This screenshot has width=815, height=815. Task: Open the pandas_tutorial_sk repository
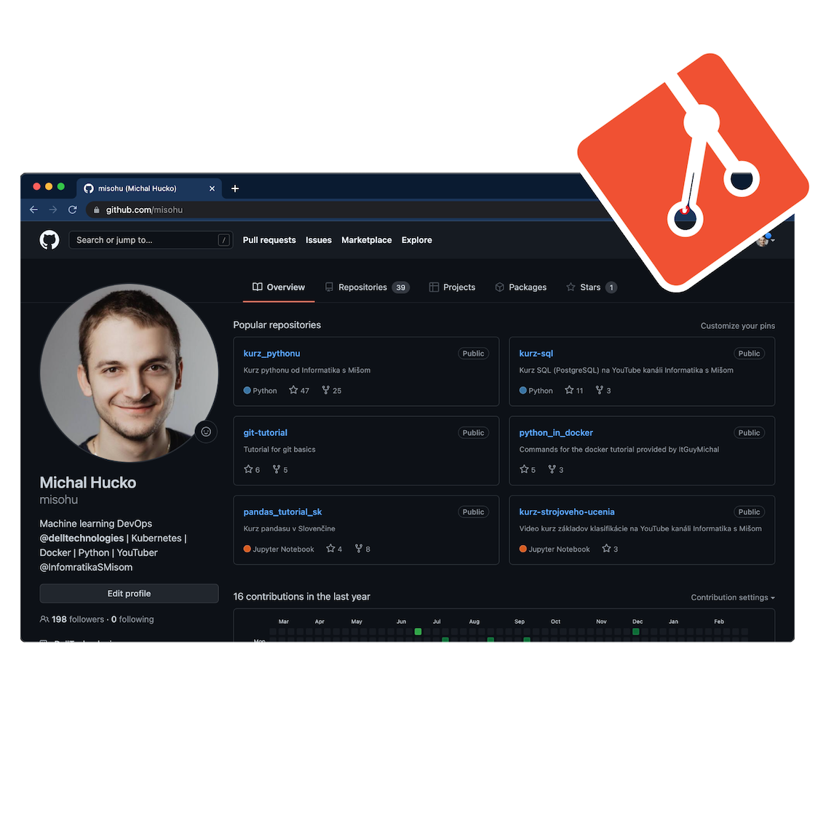(283, 512)
